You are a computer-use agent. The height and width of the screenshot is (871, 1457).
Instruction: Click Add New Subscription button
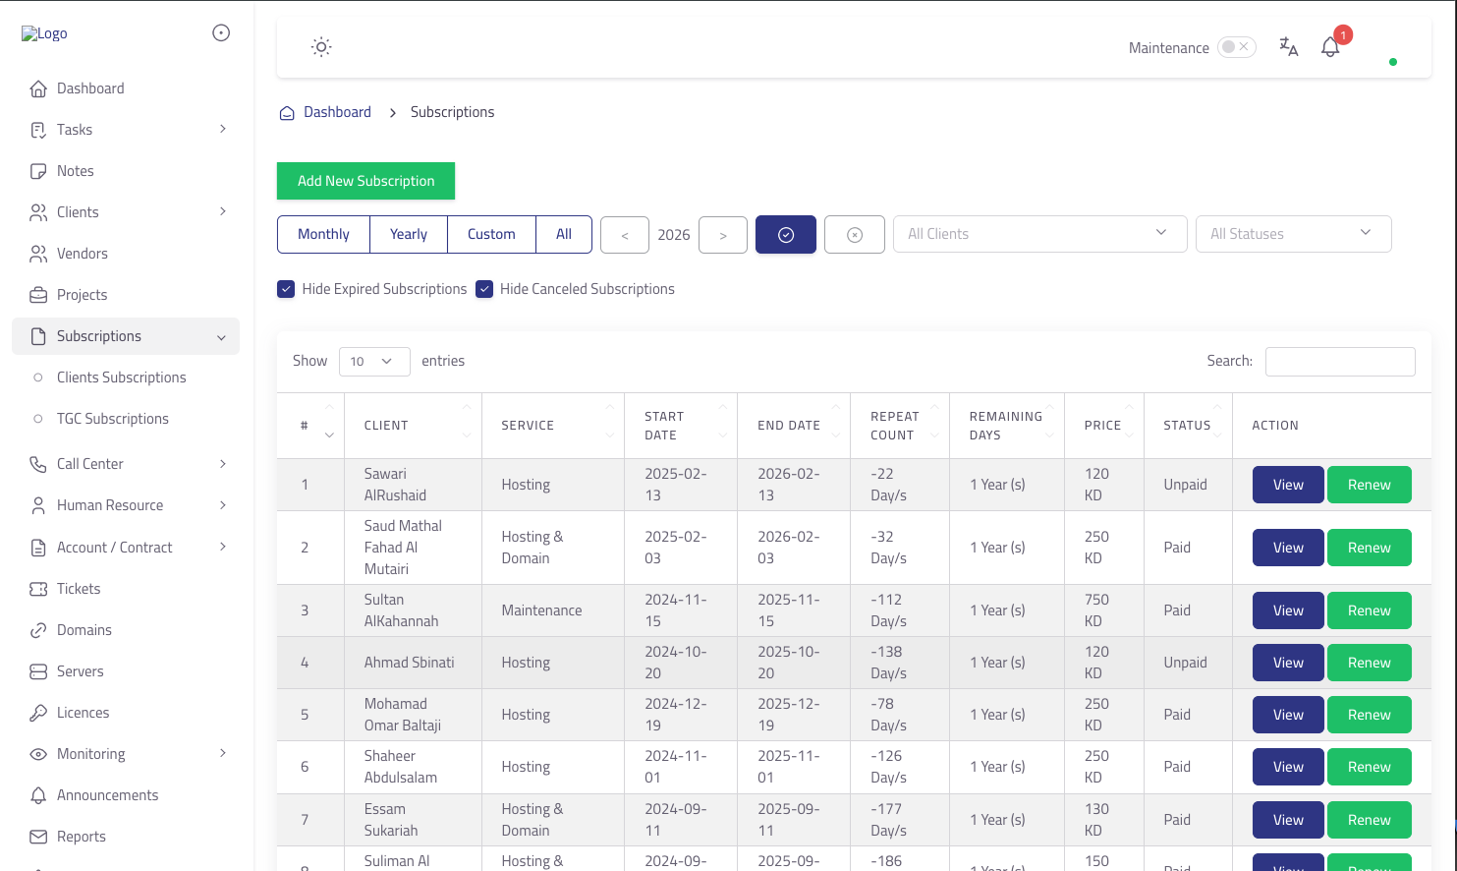[x=365, y=181]
